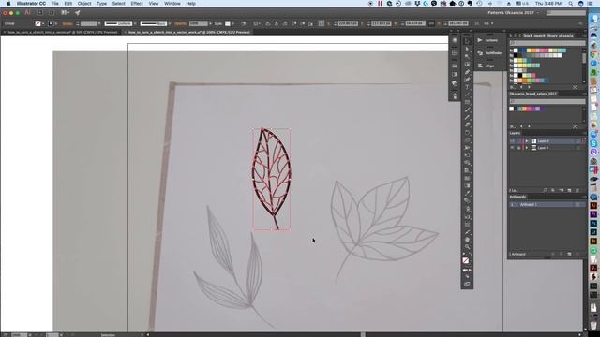The height and width of the screenshot is (337, 600).
Task: Click the New Artboard icon in Artboards panel
Action: click(x=569, y=255)
